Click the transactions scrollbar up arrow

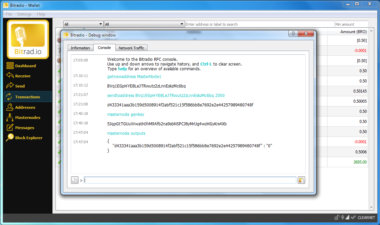(371, 31)
